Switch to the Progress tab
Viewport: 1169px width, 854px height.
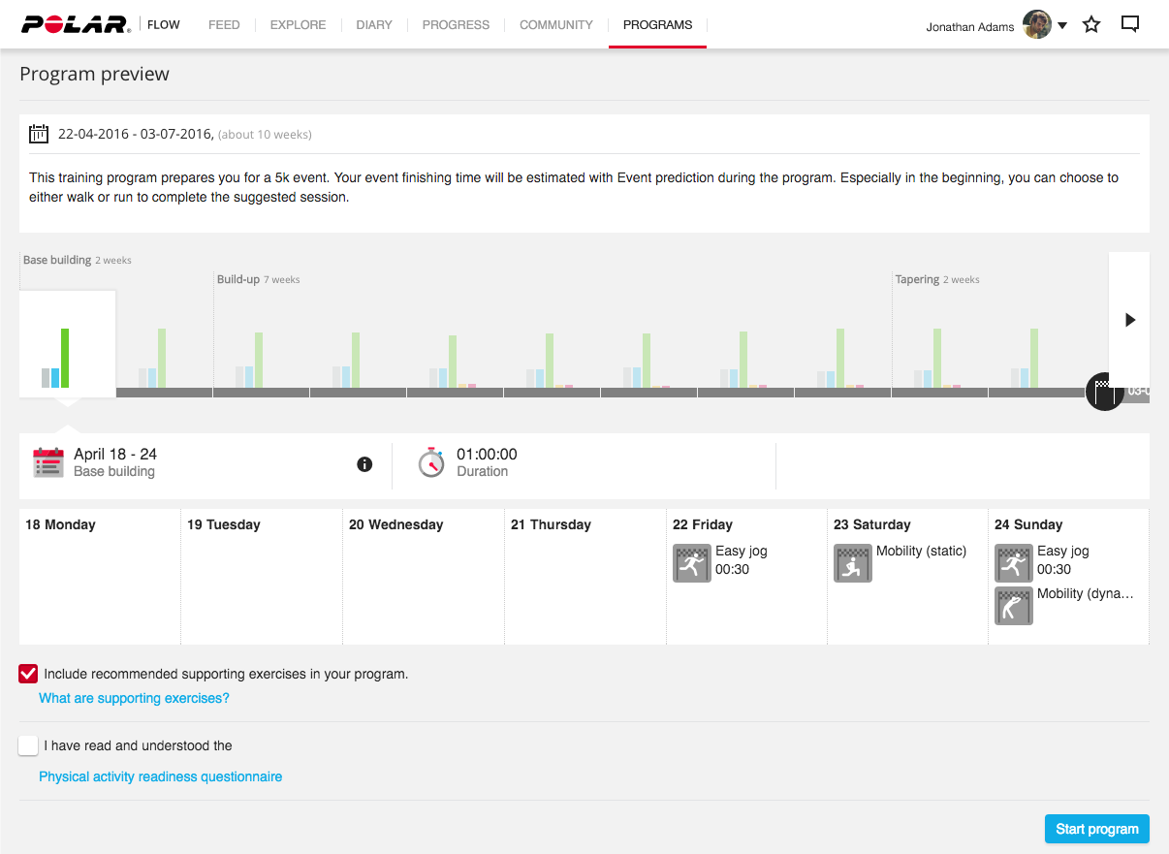(x=456, y=25)
